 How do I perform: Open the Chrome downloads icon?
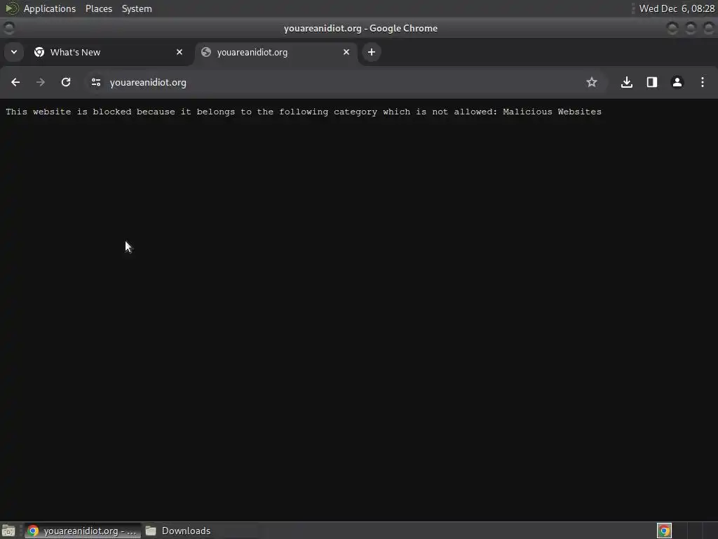[627, 83]
